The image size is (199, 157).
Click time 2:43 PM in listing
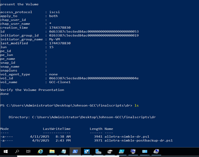click(x=63, y=140)
